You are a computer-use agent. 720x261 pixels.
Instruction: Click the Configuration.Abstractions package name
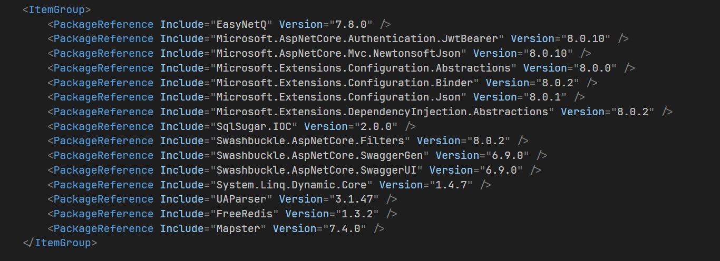click(364, 68)
